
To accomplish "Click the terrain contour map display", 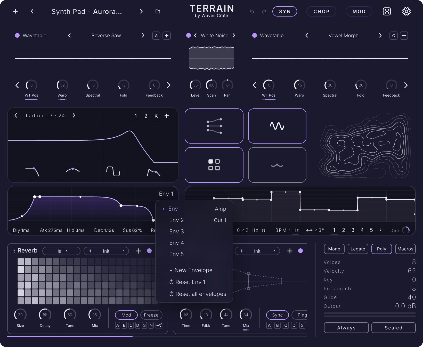I will tap(365, 146).
